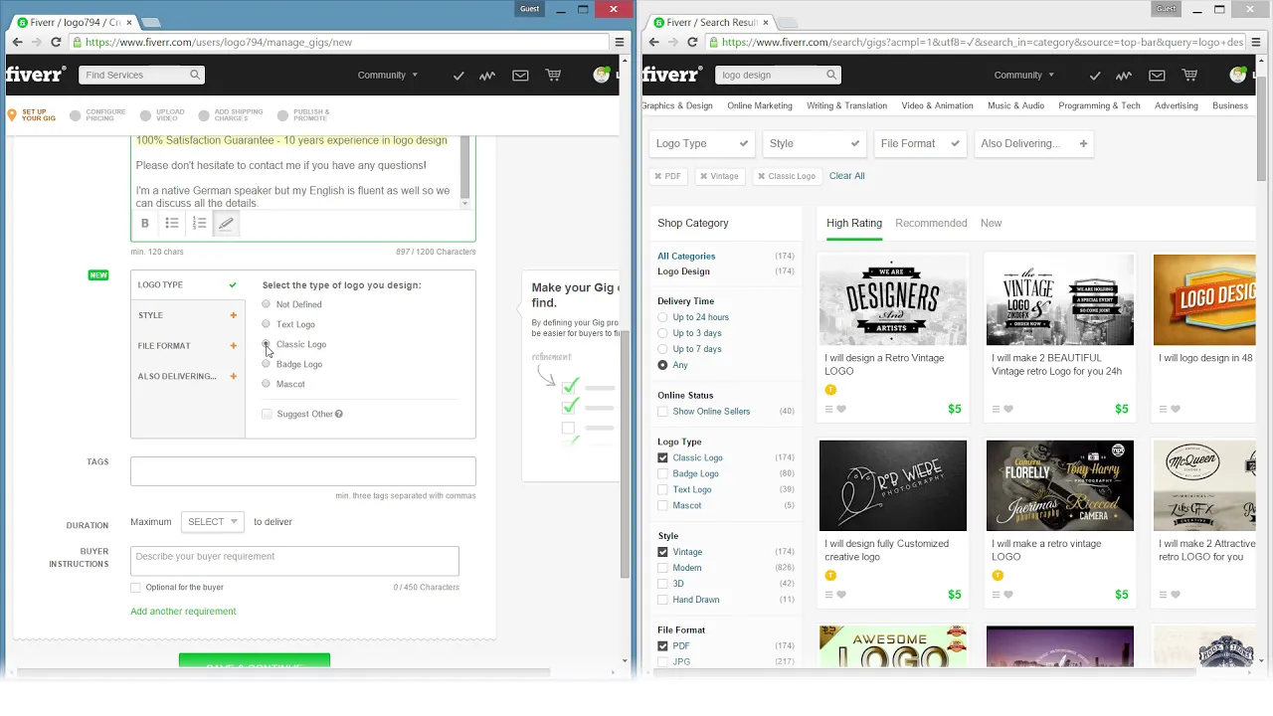
Task: Open messages envelope in left Fiverr header
Action: pos(520,76)
